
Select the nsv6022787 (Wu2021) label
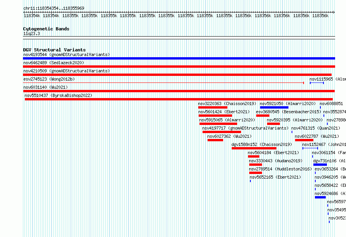pyautogui.click(x=317, y=136)
